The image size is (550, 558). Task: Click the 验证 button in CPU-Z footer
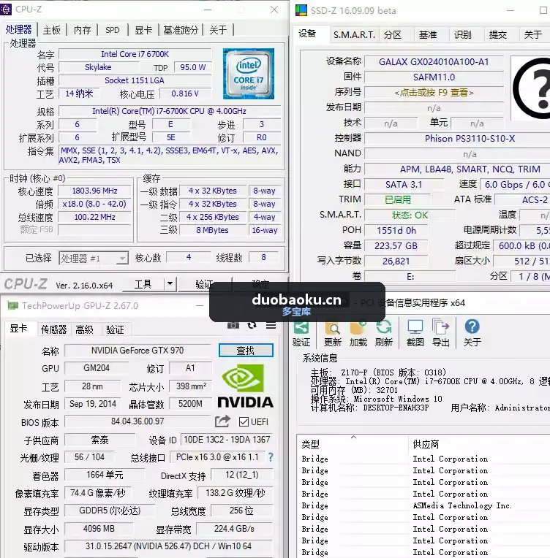[204, 284]
